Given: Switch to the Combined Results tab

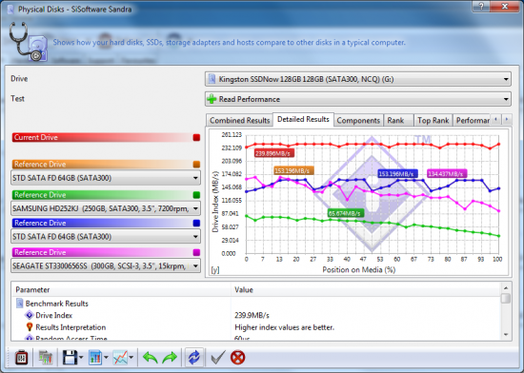Looking at the screenshot, I should (239, 121).
